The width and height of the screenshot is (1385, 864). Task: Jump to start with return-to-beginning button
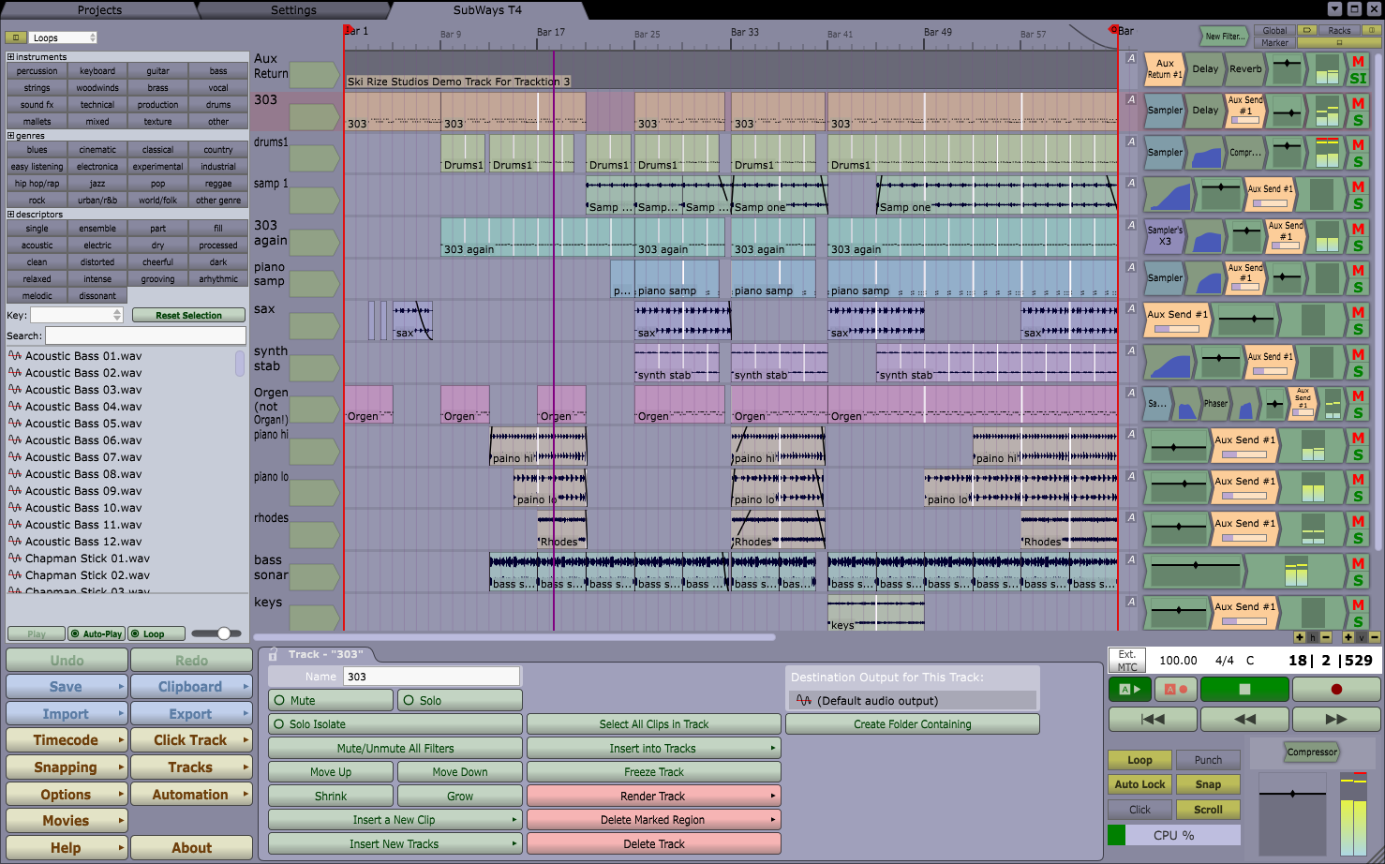[1153, 719]
